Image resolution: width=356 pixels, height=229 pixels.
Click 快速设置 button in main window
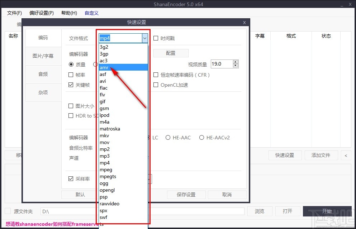[285, 155]
